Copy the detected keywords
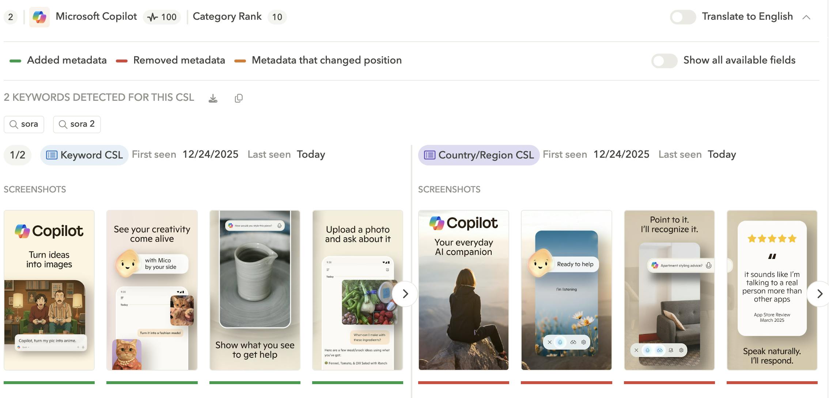 [x=238, y=98]
